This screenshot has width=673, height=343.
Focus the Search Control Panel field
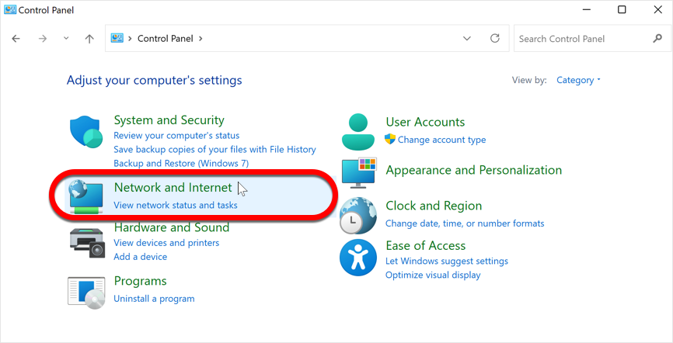point(592,39)
